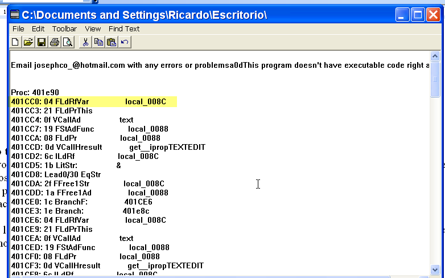Click the Open file folder icon
The height and width of the screenshot is (278, 445).
point(28,42)
